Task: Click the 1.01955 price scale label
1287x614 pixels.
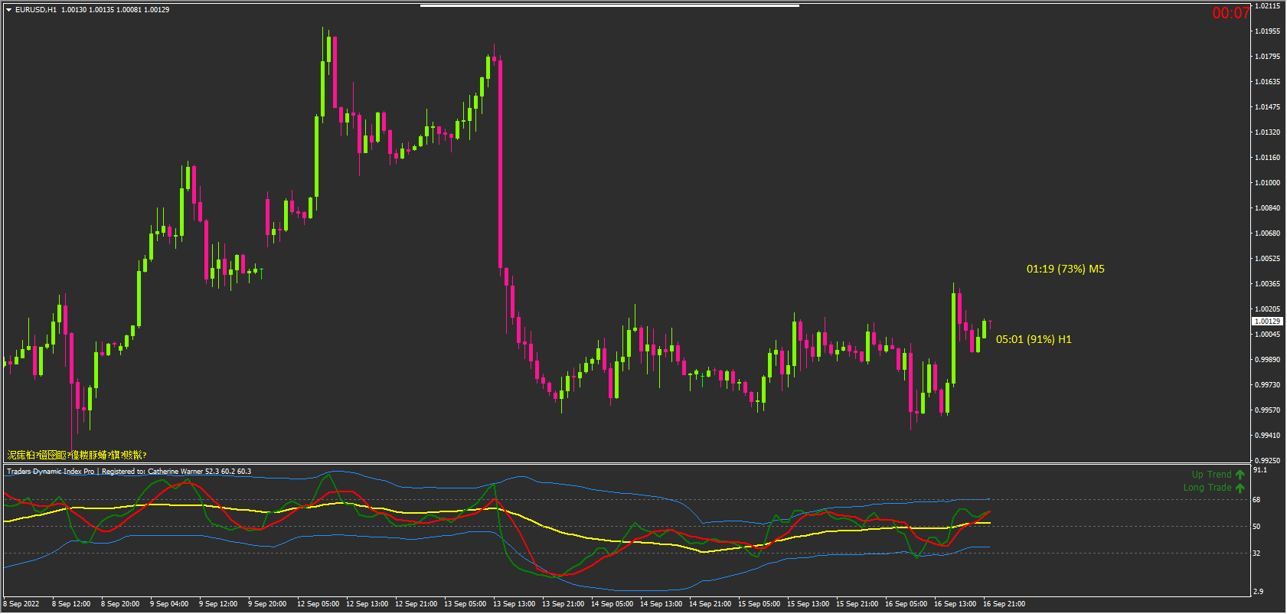Action: [1267, 31]
